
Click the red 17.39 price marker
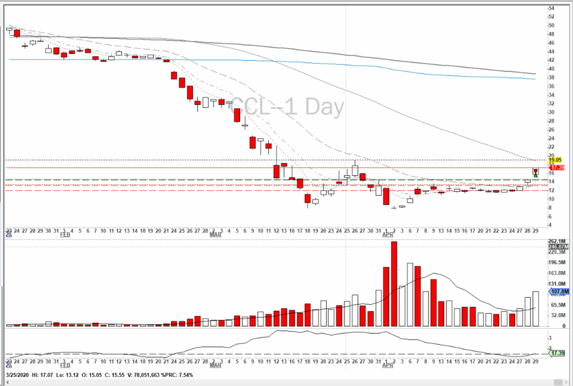click(554, 168)
